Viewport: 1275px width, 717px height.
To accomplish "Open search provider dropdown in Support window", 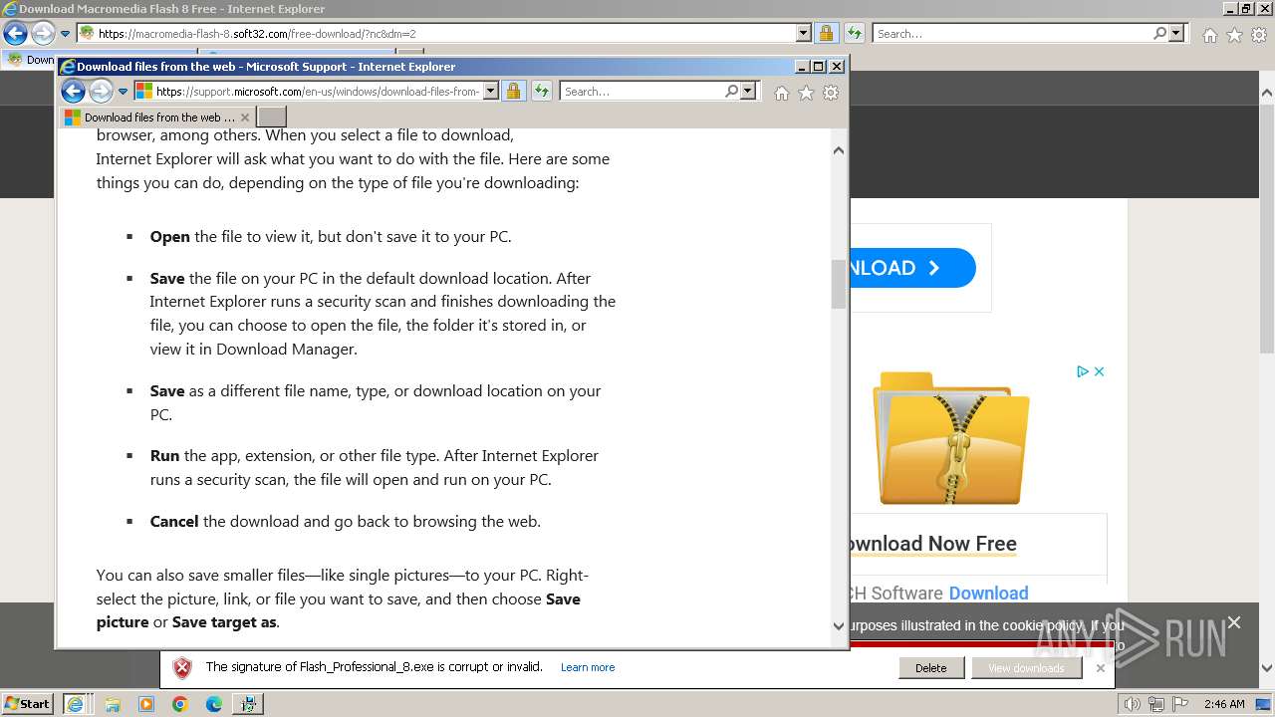I will pyautogui.click(x=749, y=92).
